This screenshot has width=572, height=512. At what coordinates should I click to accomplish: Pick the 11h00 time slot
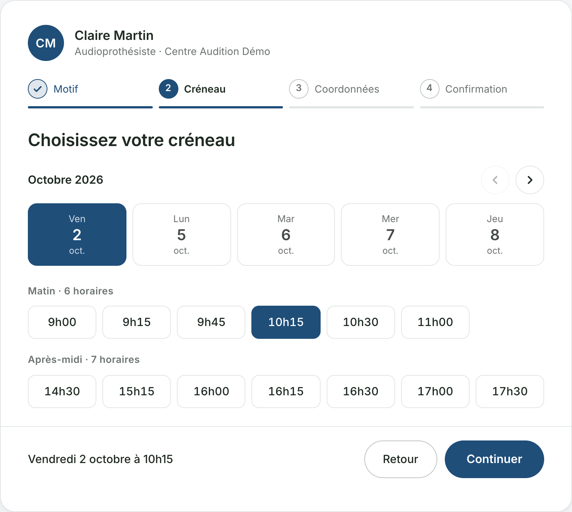tap(435, 322)
